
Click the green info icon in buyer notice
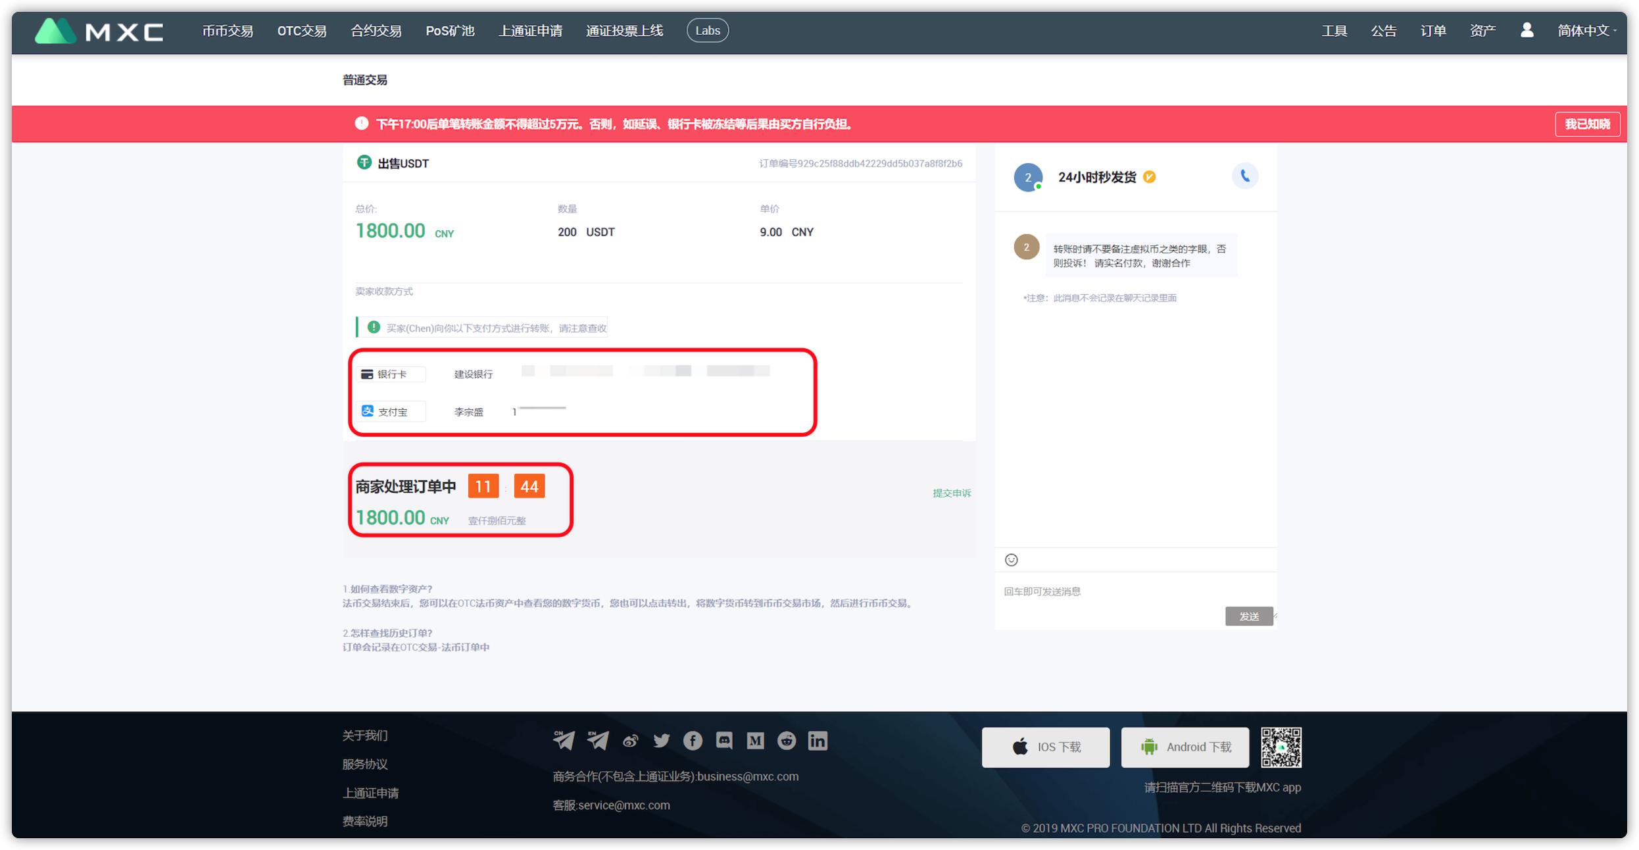(x=374, y=327)
